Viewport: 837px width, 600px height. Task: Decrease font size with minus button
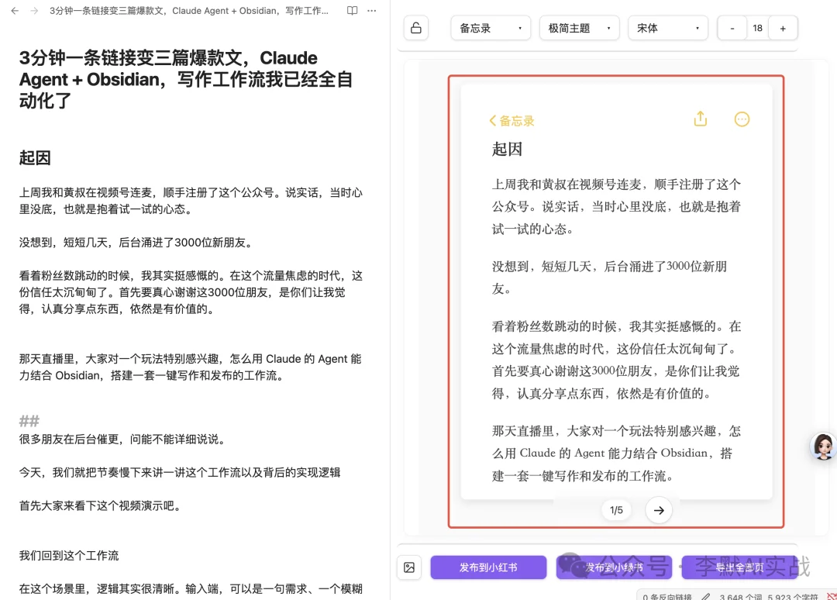point(732,28)
